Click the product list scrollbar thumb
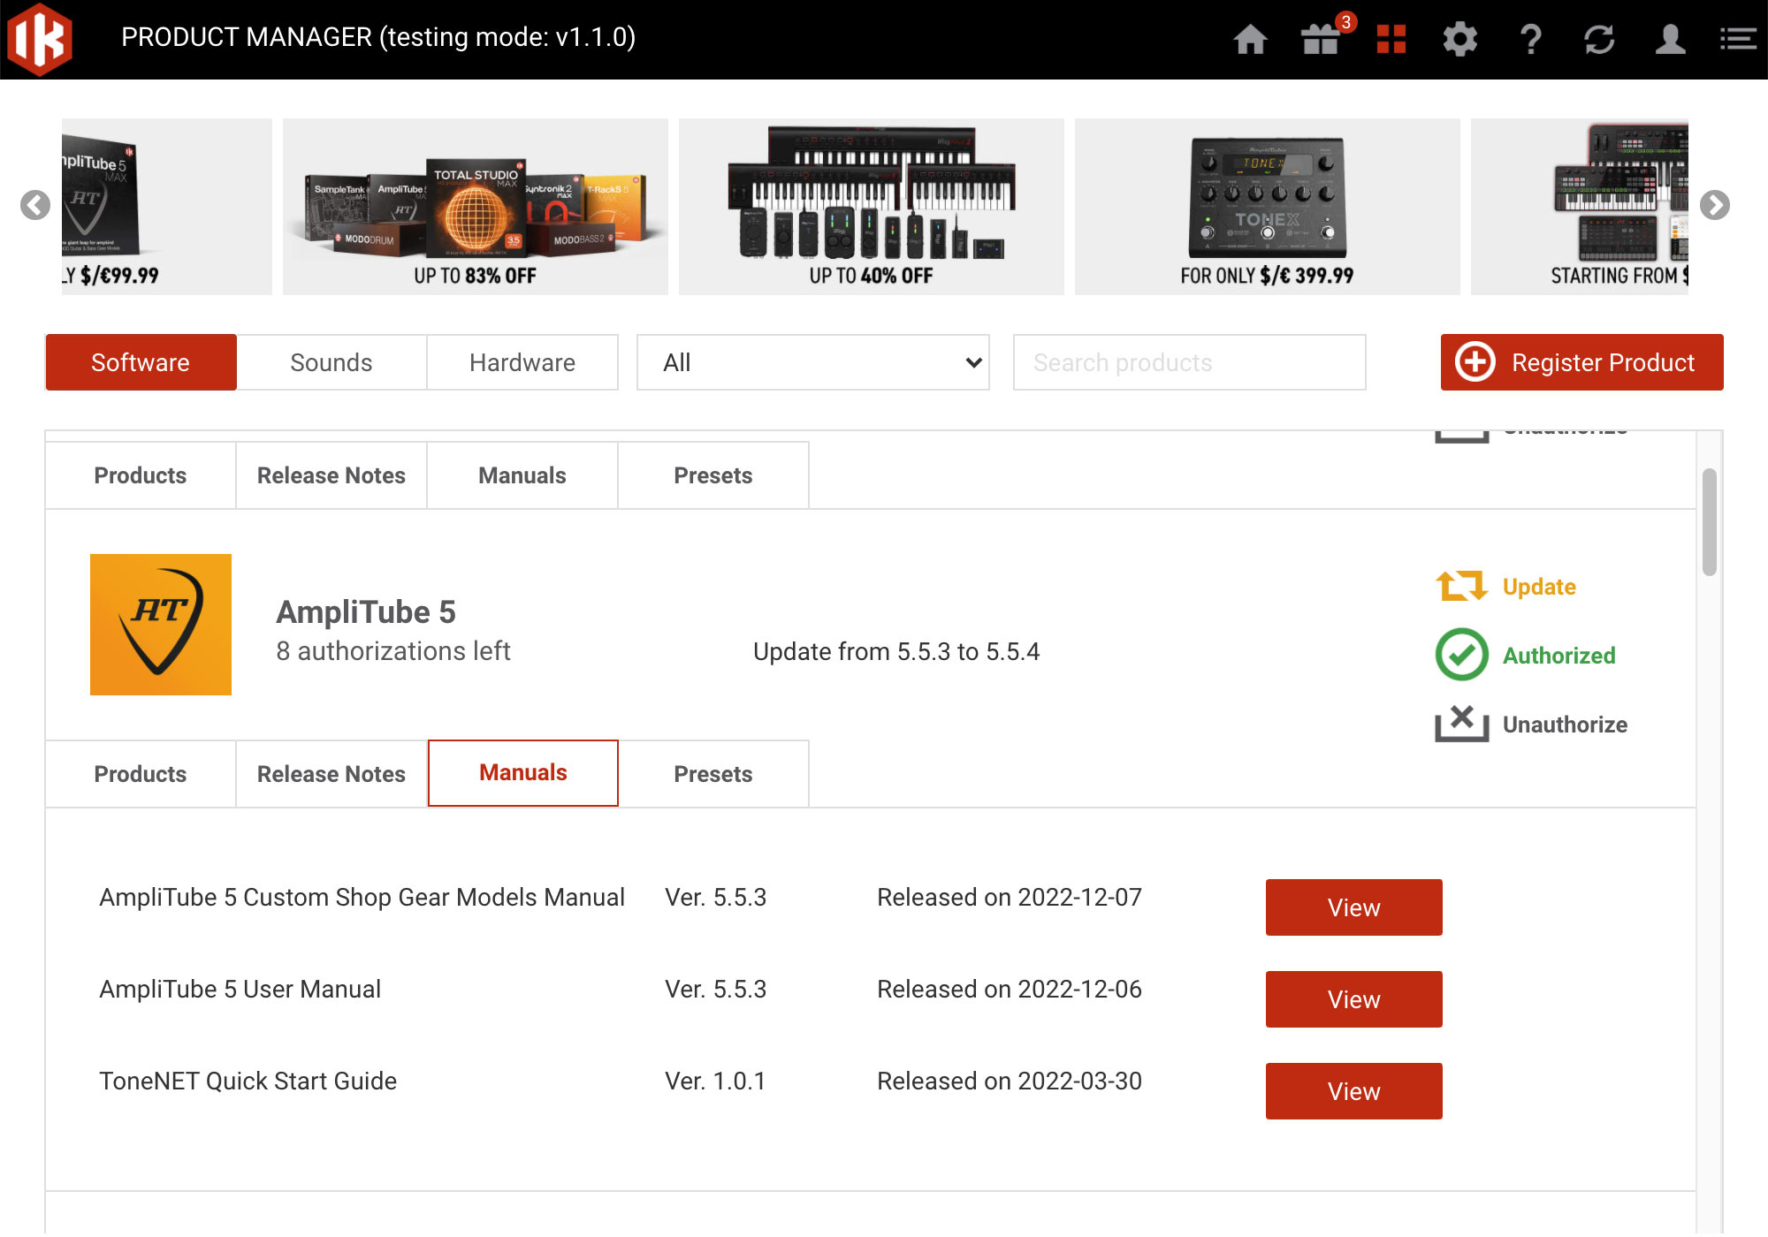 [x=1710, y=522]
